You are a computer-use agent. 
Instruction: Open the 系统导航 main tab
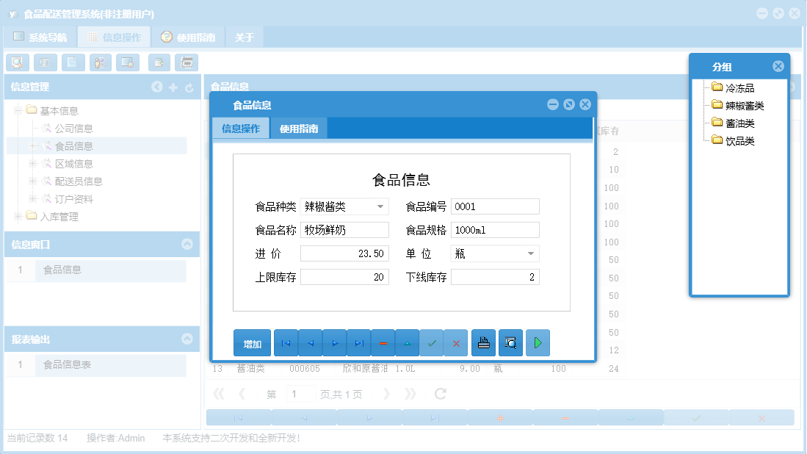tap(40, 37)
